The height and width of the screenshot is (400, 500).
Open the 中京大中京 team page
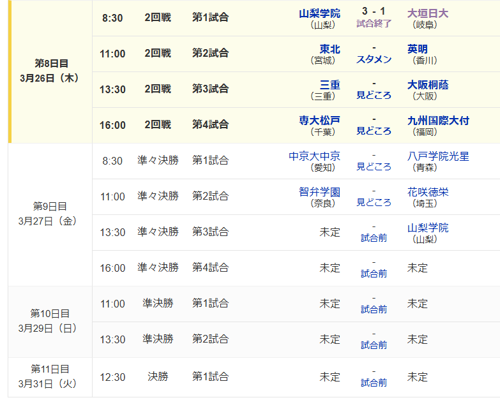[314, 156]
